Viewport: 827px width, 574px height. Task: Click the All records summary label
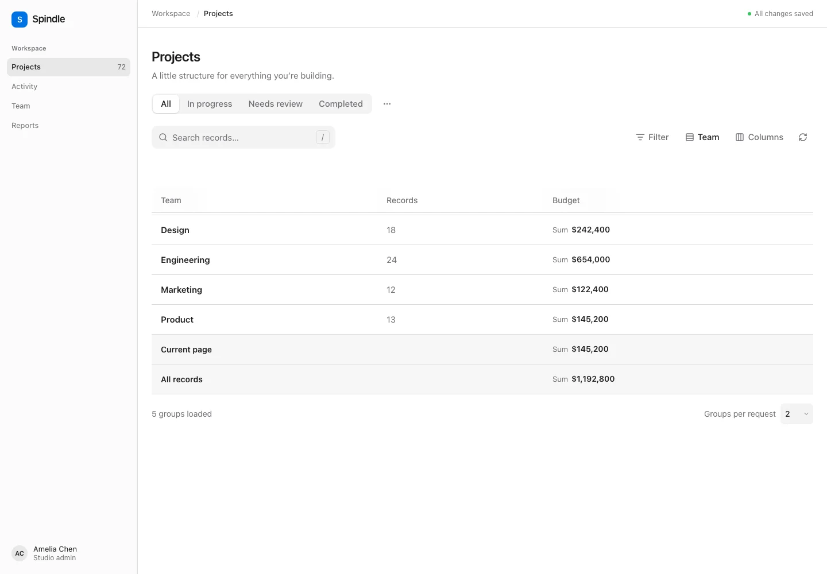click(181, 379)
